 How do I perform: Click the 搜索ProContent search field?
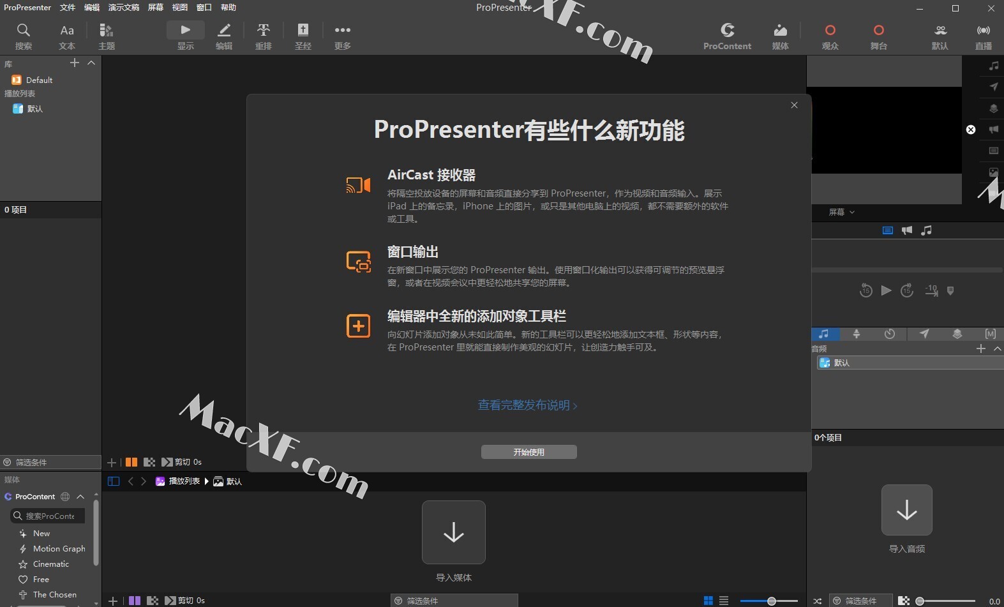48,516
